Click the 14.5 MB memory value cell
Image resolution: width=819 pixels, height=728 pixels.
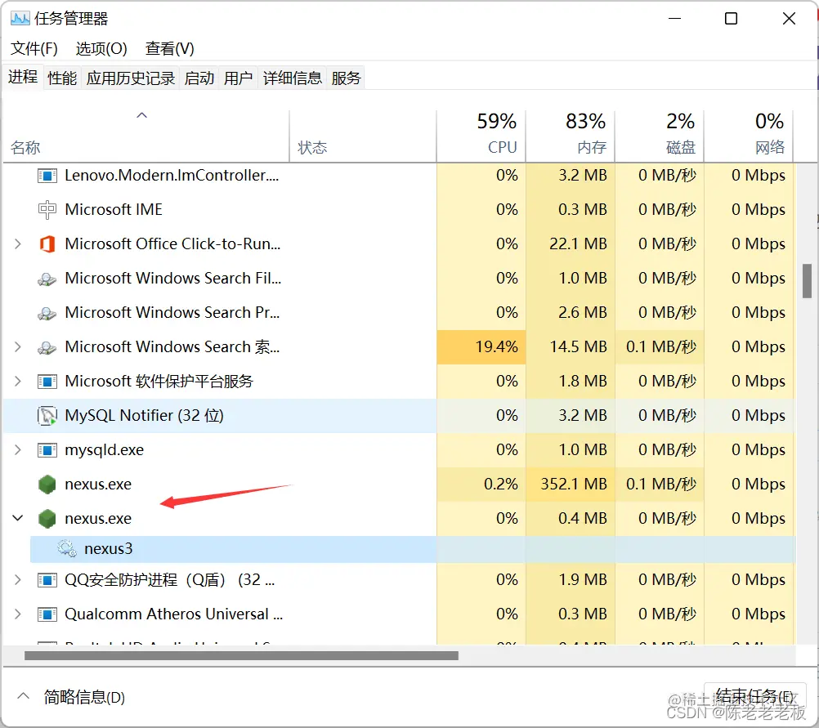tap(571, 346)
